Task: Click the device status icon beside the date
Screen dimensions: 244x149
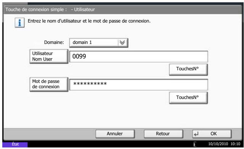Action: pos(195,144)
